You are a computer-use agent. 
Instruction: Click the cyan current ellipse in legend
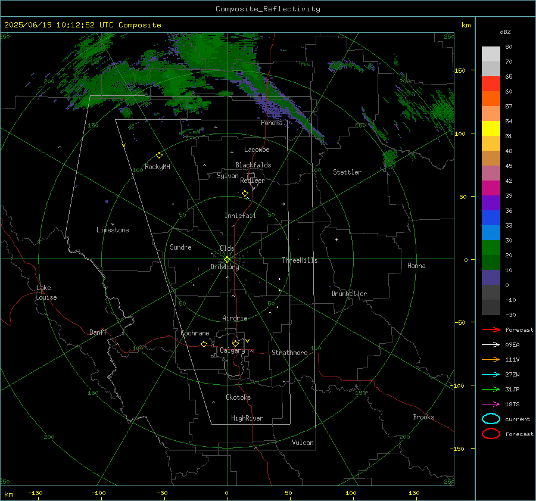(x=491, y=419)
